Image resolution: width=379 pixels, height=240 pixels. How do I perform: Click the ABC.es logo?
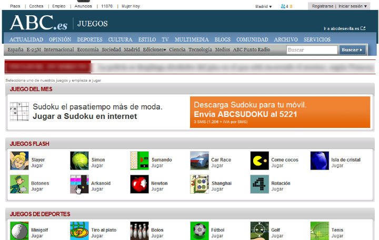point(38,23)
